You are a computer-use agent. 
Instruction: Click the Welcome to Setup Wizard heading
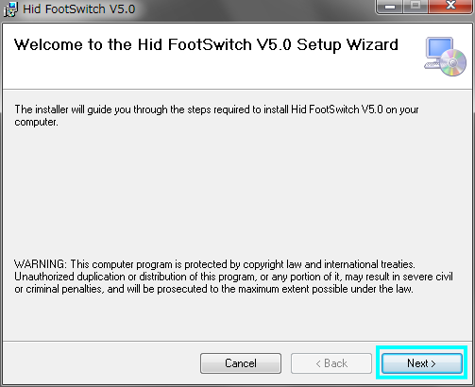pos(206,44)
